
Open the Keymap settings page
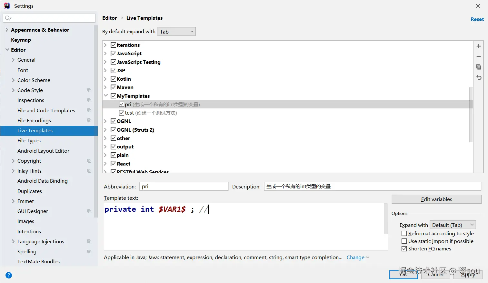[x=21, y=40]
